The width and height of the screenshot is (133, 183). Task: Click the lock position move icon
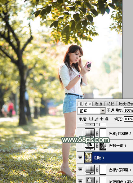coord(101,119)
